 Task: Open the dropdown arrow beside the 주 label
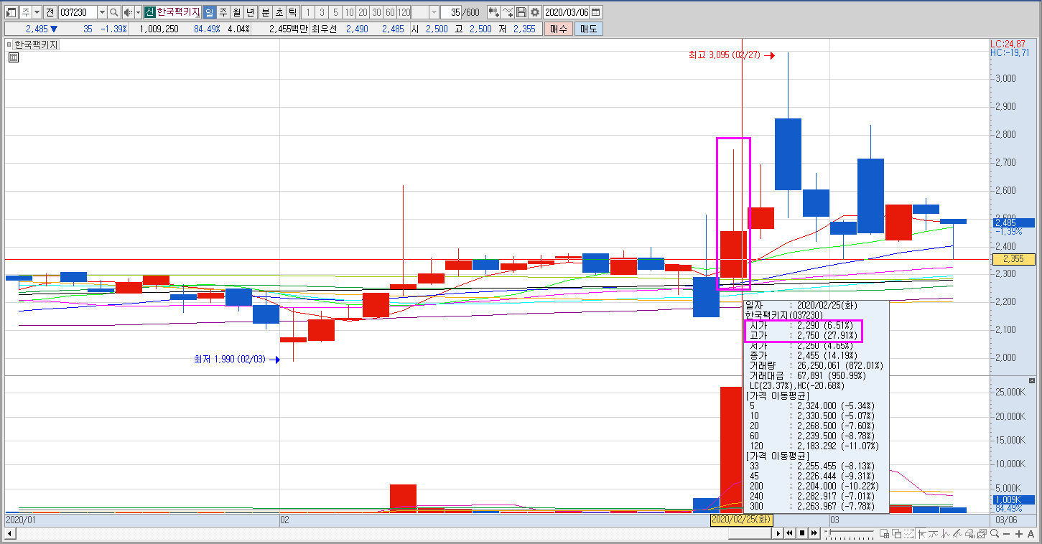coord(37,12)
